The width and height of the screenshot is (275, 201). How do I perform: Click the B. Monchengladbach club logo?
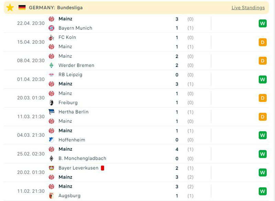[52, 158]
